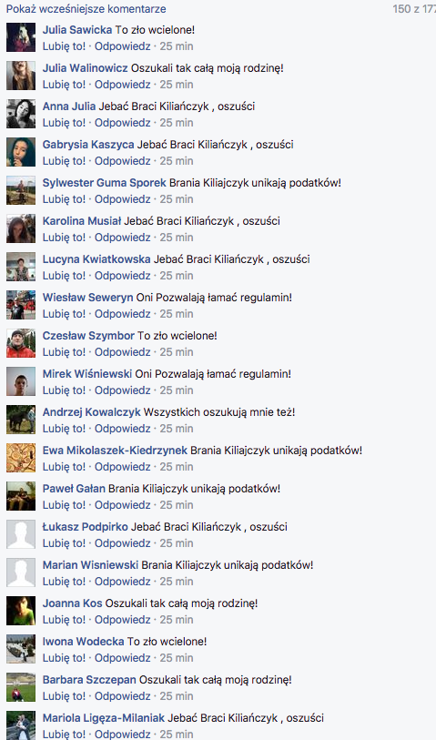Toggle 'Lubię to!' on Paweł Gałan's comment
Viewport: 436px width, 740px height.
click(x=65, y=505)
